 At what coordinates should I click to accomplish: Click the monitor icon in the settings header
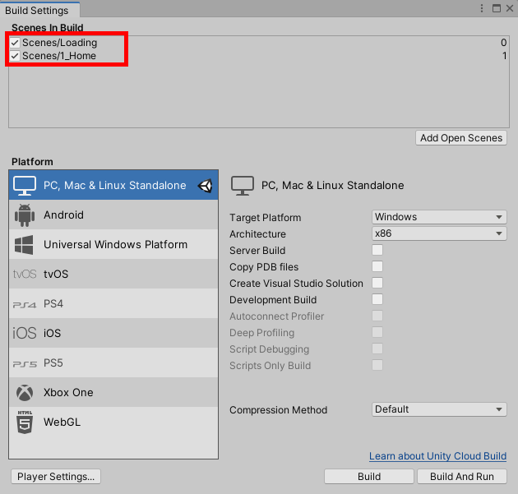pos(243,186)
